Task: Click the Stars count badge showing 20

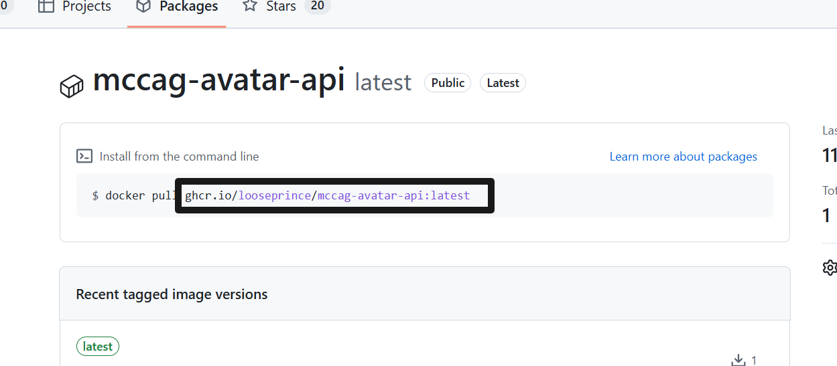Action: click(317, 7)
